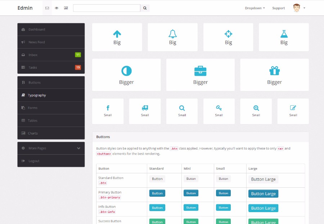Click the News Feed megaphone icon
Screen dimensions: 324x224
coord(23,42)
